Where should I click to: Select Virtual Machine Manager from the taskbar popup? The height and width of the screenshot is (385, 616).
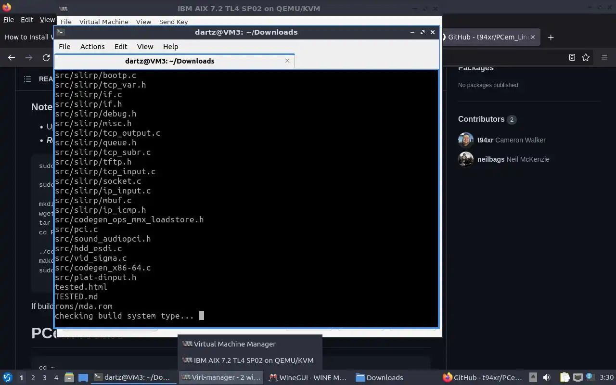point(250,344)
